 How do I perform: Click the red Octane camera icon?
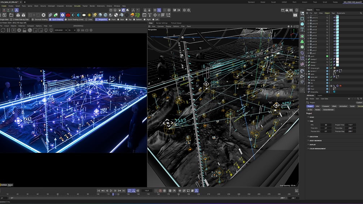(68, 15)
